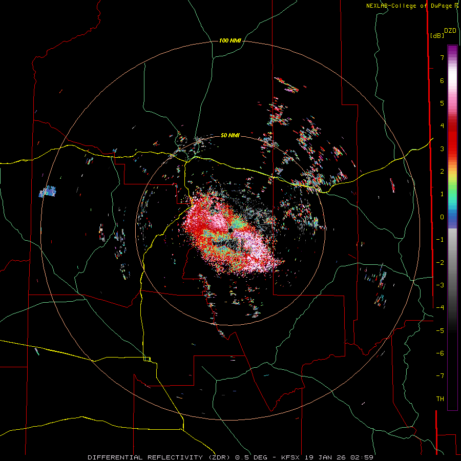Click the 4 dB tick on scale
The height and width of the screenshot is (461, 461).
[x=442, y=126]
